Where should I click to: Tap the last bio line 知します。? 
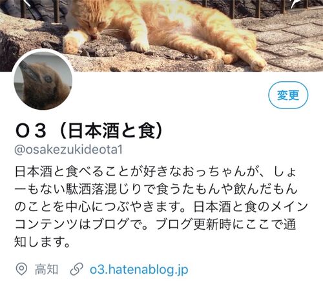(43, 241)
